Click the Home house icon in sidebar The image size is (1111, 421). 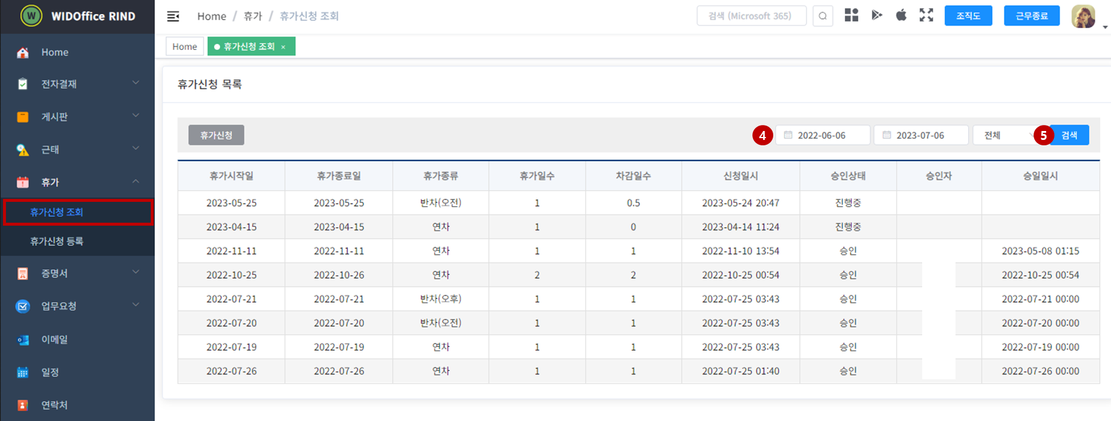click(x=23, y=52)
